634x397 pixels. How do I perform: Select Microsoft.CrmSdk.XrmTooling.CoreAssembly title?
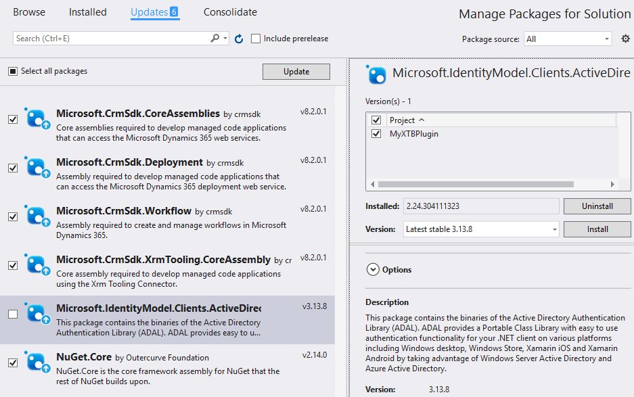163,260
